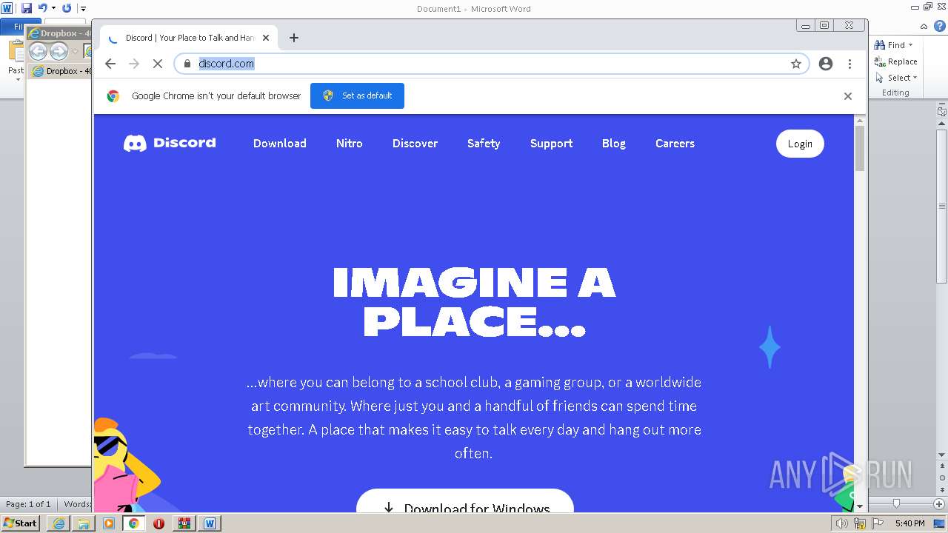Open the Undo history dropdown arrow
This screenshot has height=533, width=948.
(53, 8)
